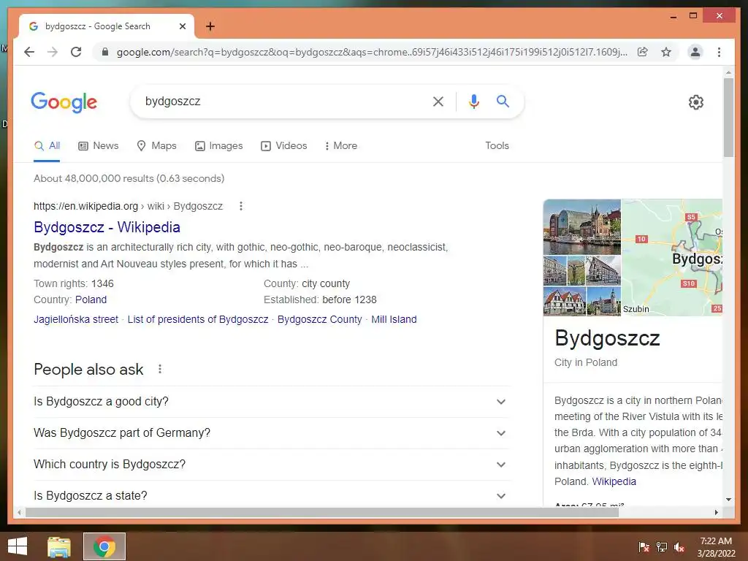The height and width of the screenshot is (561, 748).
Task: Open the Windows Start menu
Action: click(18, 546)
